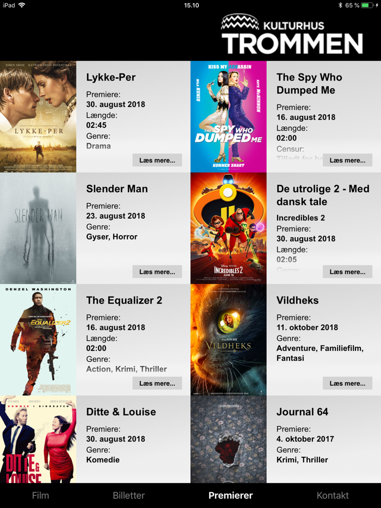
Task: Switch to the Film tab
Action: 40,495
